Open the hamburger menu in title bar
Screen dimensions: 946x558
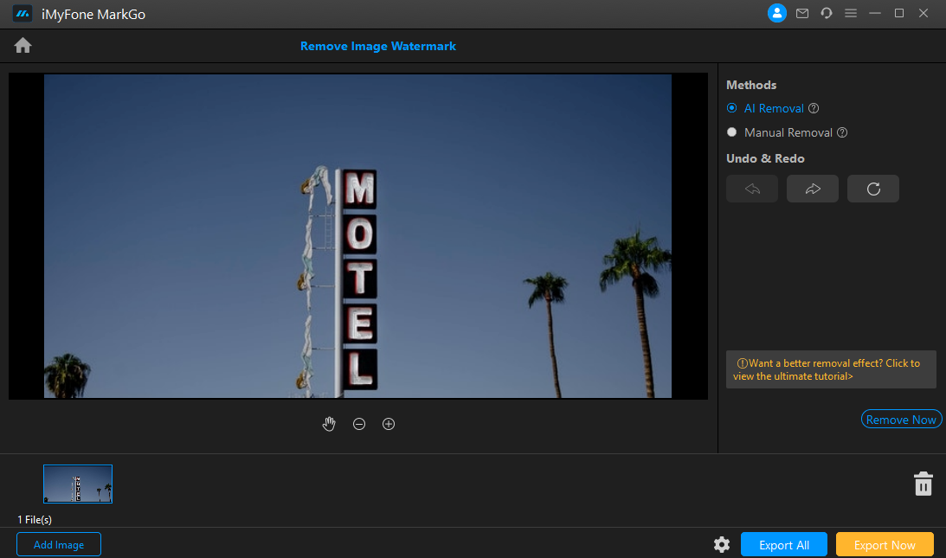[x=851, y=13]
